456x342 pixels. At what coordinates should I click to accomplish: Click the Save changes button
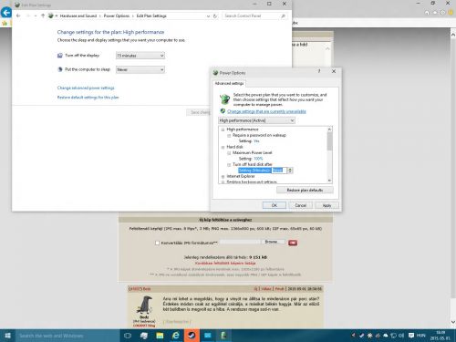[x=199, y=112]
